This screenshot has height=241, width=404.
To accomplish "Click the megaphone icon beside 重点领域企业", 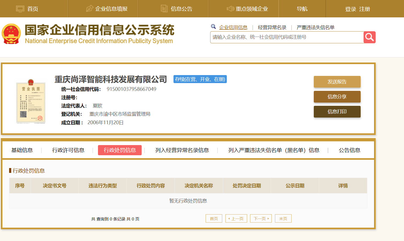I will tap(231, 9).
